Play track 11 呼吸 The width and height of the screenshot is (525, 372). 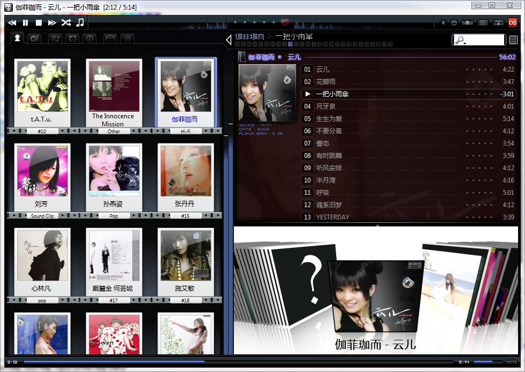tap(408, 193)
